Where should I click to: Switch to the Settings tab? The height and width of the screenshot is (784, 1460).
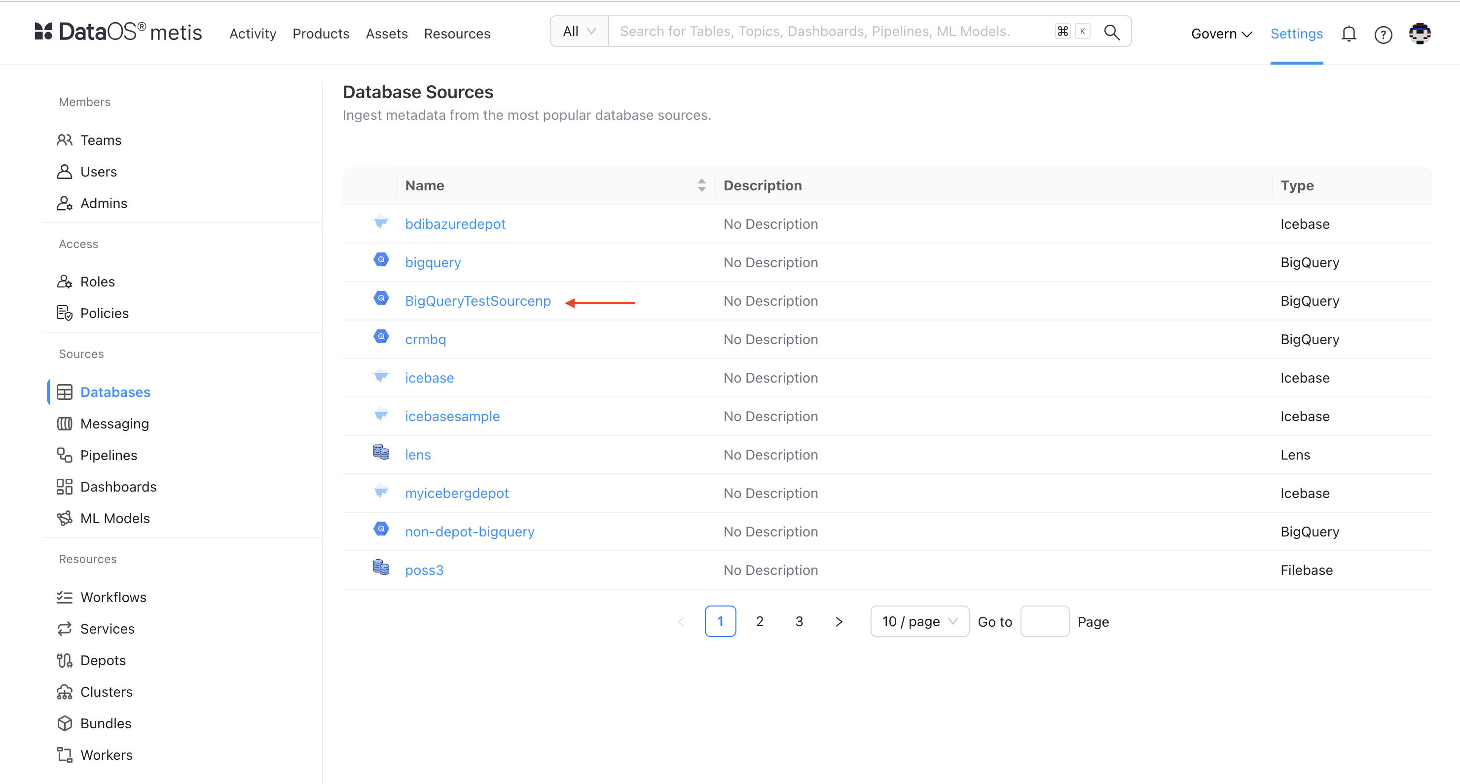tap(1296, 34)
